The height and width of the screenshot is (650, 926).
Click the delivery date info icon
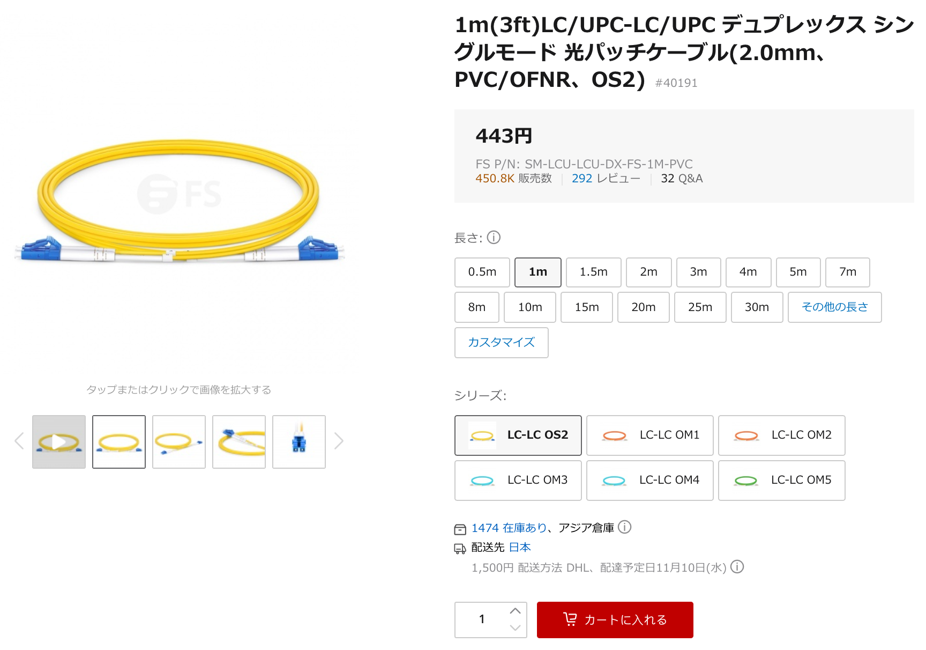737,567
